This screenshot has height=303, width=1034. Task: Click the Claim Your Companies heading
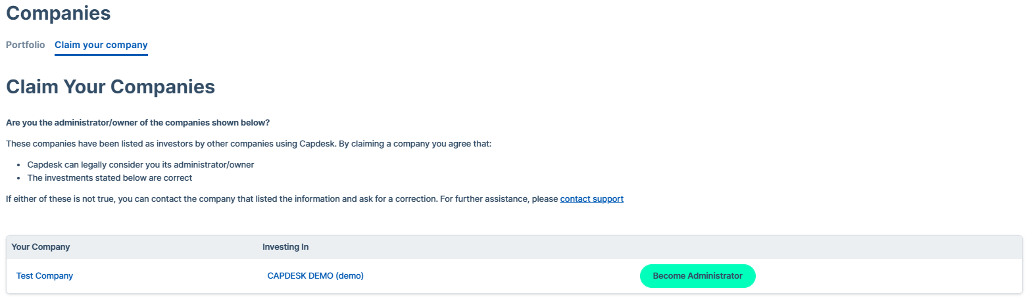pyautogui.click(x=111, y=87)
